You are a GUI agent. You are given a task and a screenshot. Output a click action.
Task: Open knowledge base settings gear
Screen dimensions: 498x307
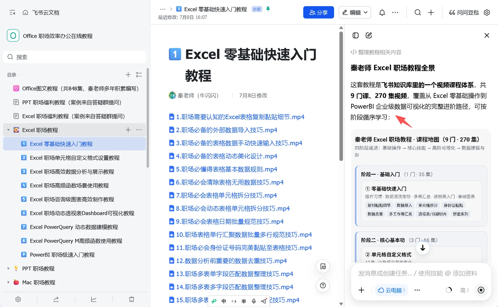(x=18, y=299)
